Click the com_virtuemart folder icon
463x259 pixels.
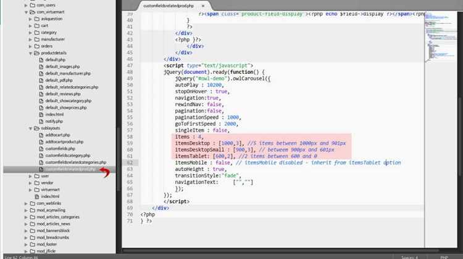point(33,12)
